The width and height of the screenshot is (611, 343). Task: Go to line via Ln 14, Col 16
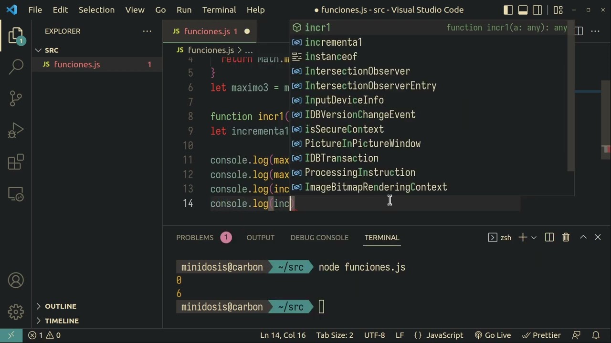click(283, 335)
